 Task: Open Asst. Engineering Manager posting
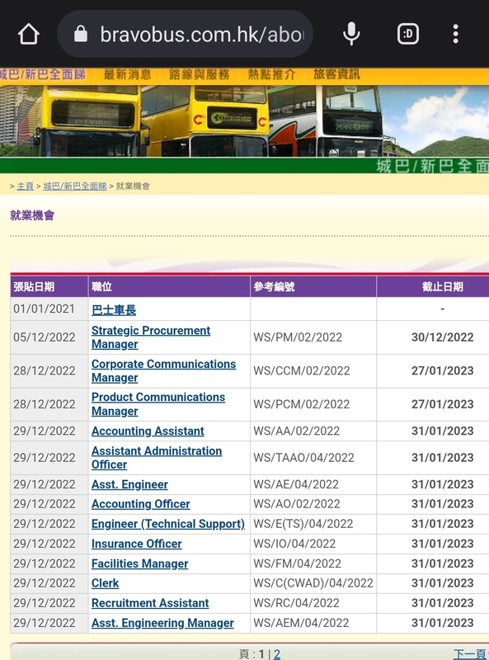[162, 623]
